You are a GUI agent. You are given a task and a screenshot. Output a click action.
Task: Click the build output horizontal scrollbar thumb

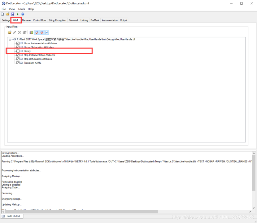(x=81, y=212)
